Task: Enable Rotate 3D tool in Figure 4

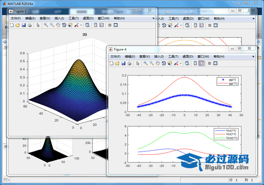Action: pyautogui.click(x=164, y=63)
